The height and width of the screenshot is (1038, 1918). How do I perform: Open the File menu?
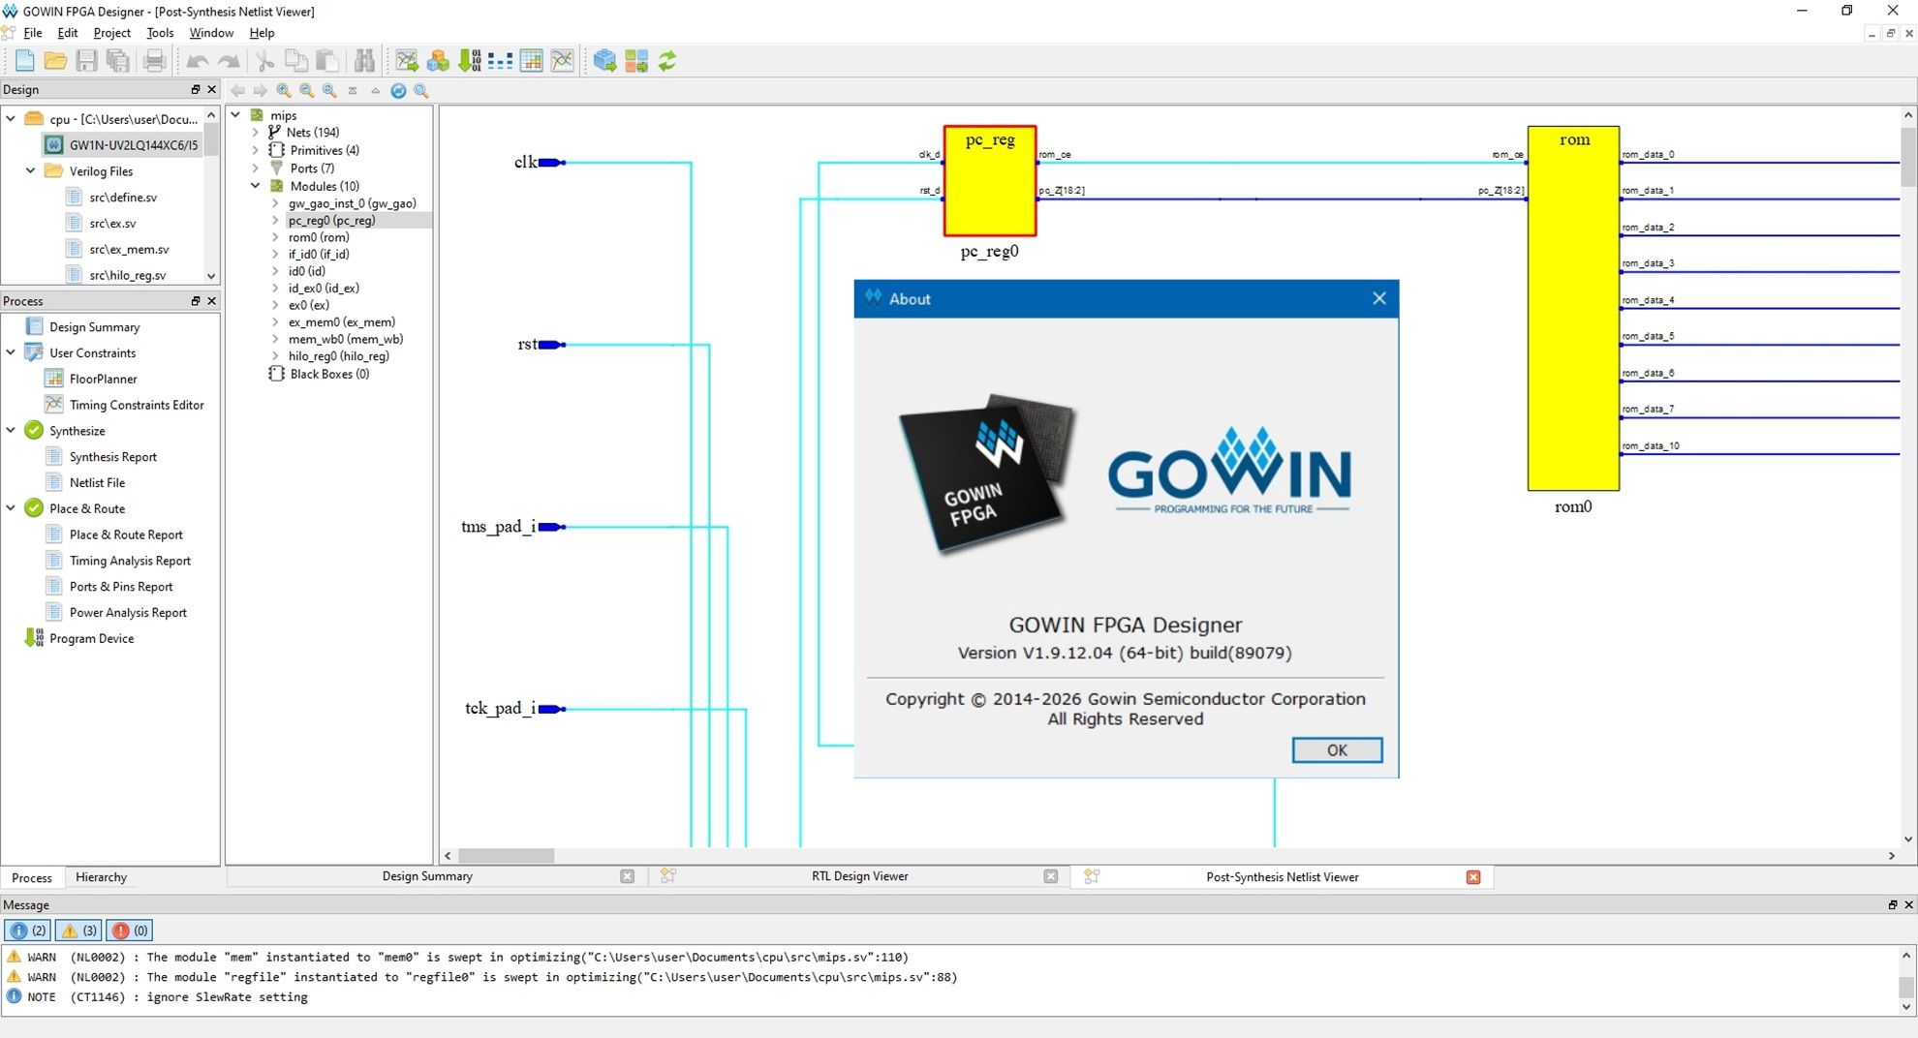(x=32, y=33)
